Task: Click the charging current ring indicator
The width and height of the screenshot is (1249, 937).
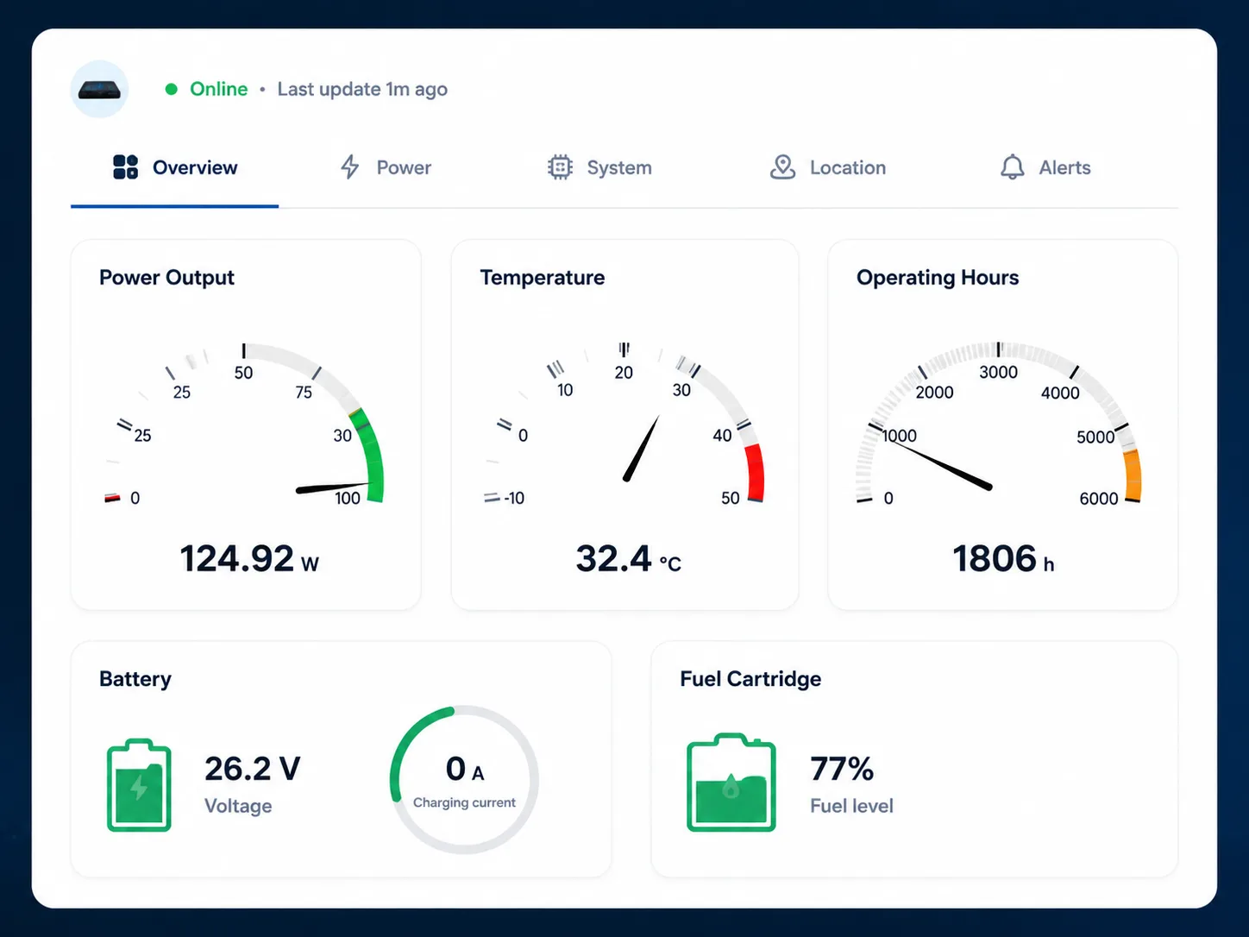Action: tap(464, 780)
